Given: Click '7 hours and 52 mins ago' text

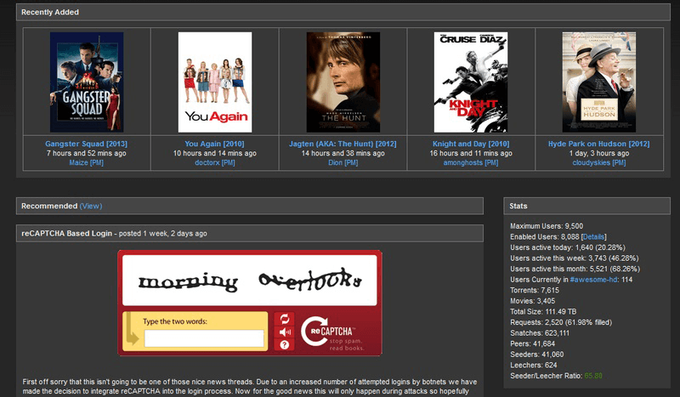Looking at the screenshot, I should coord(87,153).
